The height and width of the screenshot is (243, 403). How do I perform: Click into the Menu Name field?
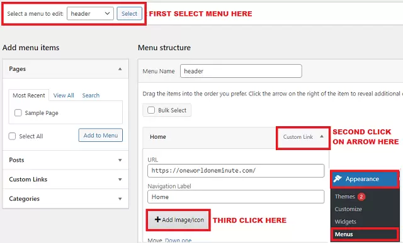pos(241,71)
